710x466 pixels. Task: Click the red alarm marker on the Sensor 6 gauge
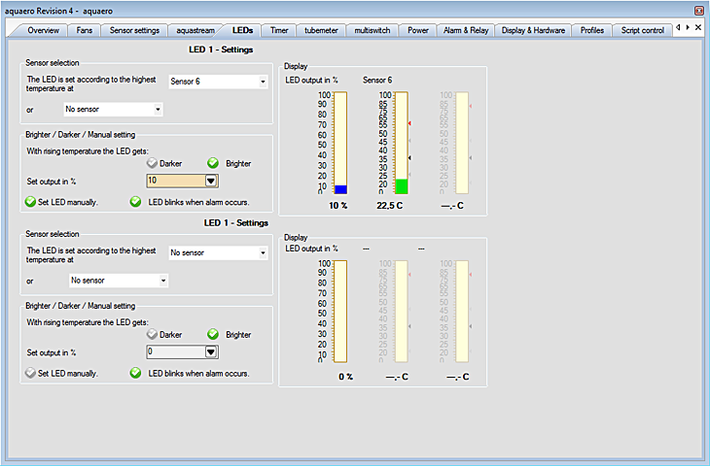[x=409, y=123]
